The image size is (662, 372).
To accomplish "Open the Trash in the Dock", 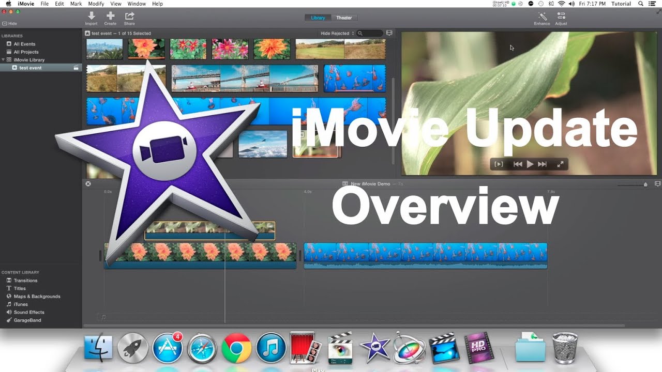I will point(565,347).
